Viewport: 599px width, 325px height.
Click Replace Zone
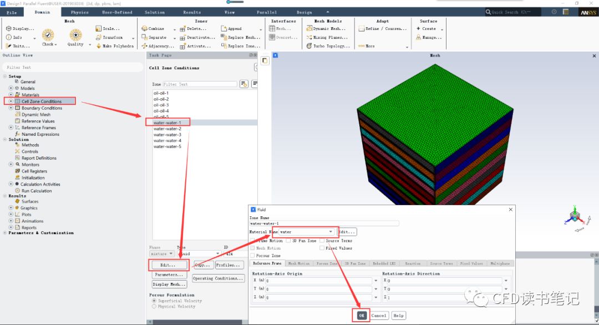click(x=241, y=46)
